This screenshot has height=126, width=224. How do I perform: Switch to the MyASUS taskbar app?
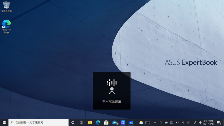[123, 122]
